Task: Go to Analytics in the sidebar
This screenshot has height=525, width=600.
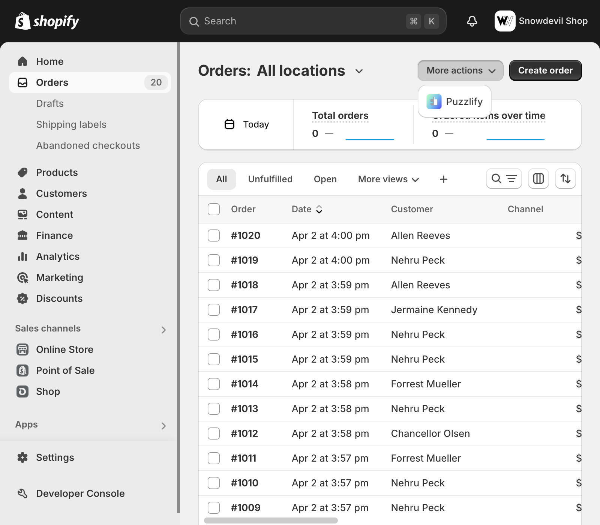Action: [x=58, y=256]
